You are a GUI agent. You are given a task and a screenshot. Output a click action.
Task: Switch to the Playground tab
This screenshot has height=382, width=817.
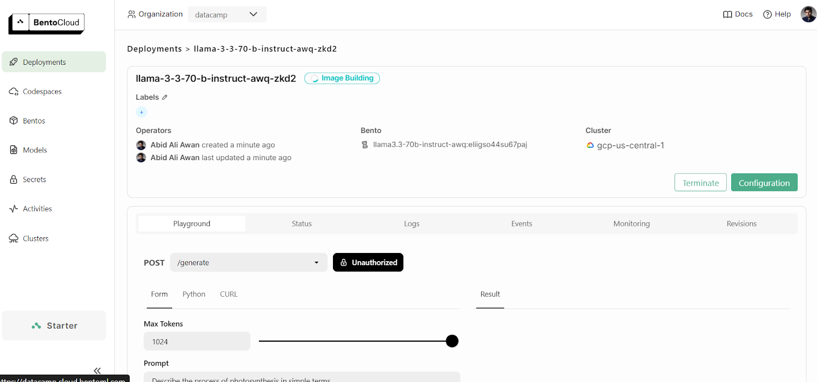click(191, 224)
